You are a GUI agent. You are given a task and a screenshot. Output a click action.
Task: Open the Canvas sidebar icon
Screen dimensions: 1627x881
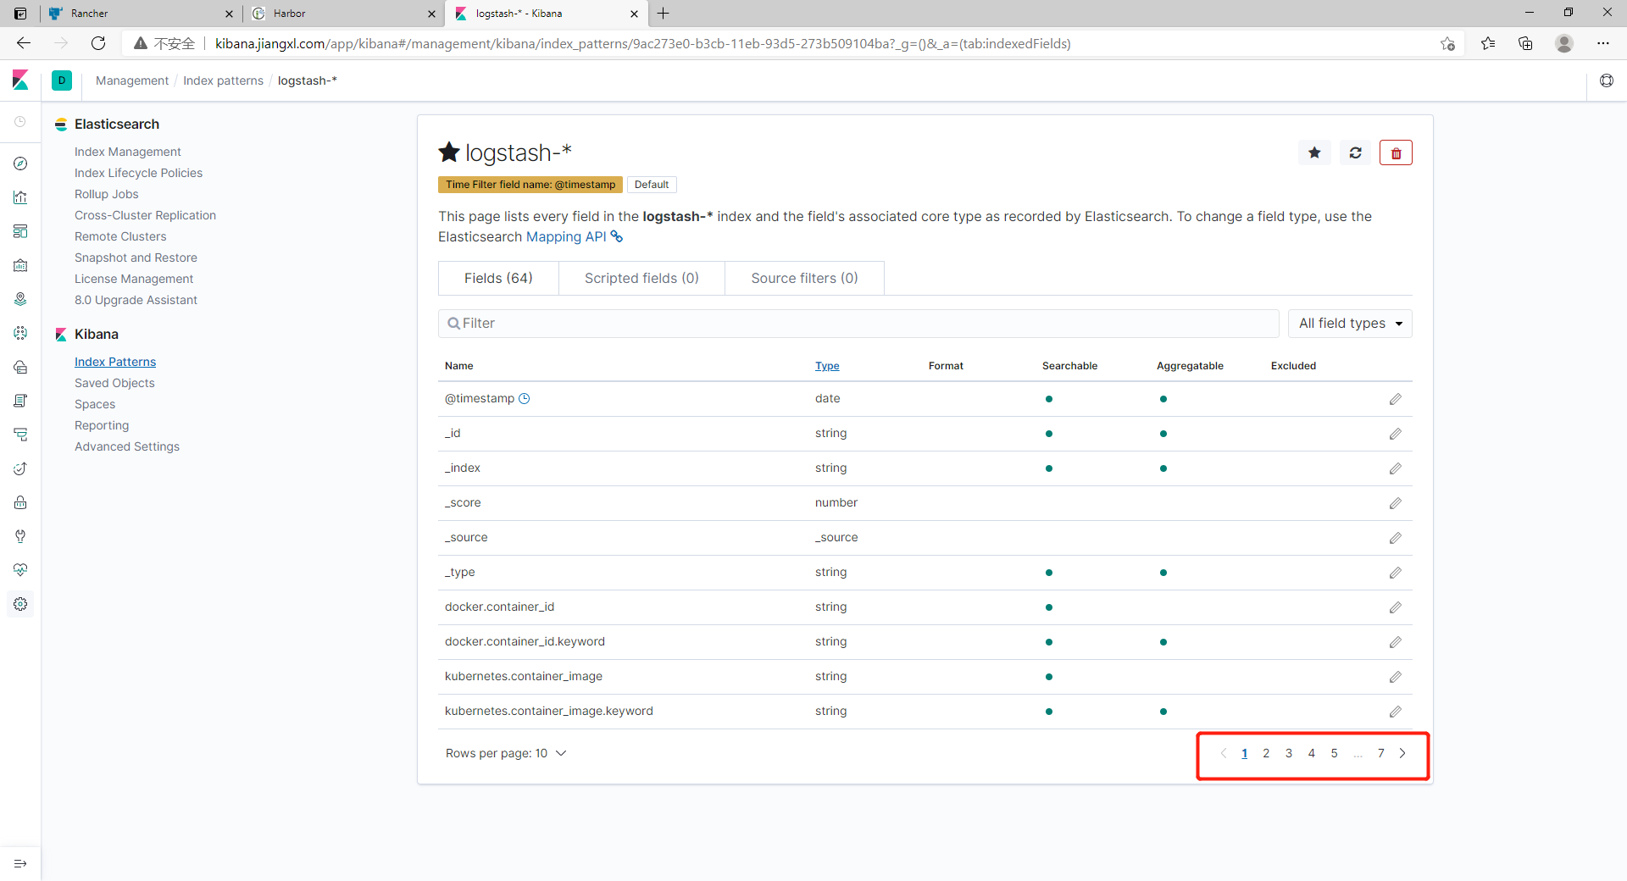[20, 265]
